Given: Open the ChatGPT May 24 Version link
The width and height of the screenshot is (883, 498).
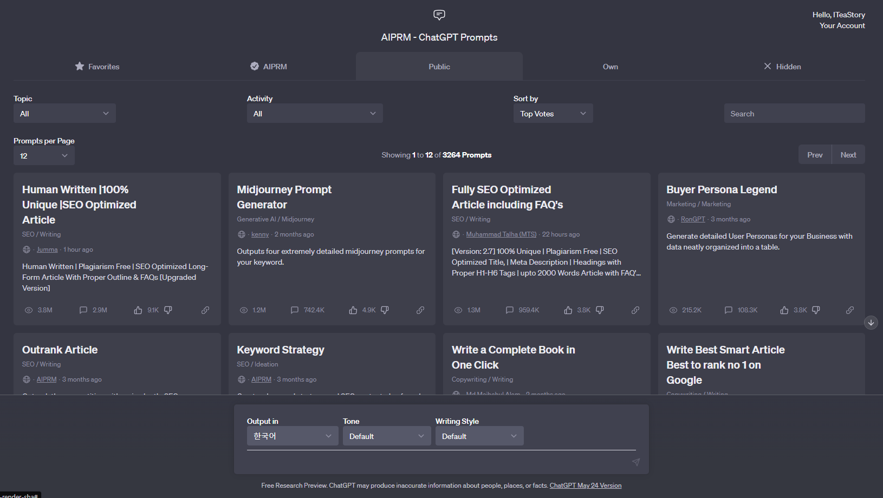Looking at the screenshot, I should [x=586, y=486].
